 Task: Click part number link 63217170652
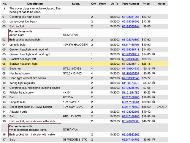coord(131,107)
